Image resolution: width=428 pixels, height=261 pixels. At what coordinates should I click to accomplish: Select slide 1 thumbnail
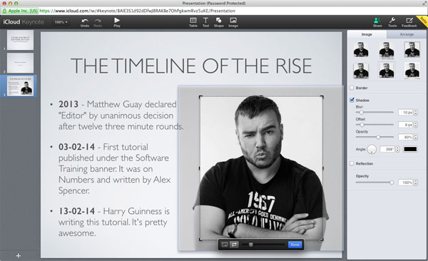coord(21,40)
